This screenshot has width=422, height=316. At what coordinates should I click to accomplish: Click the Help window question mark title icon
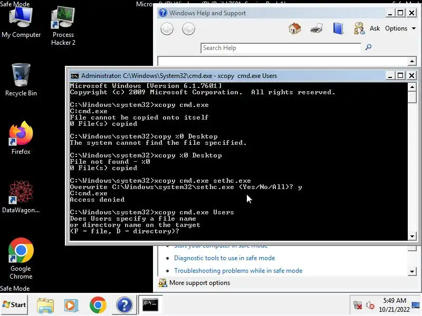pyautogui.click(x=162, y=13)
